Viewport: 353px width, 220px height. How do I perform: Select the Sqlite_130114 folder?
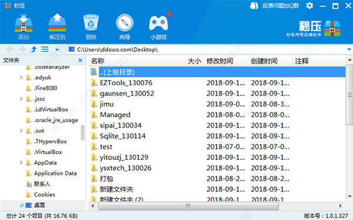pyautogui.click(x=123, y=136)
